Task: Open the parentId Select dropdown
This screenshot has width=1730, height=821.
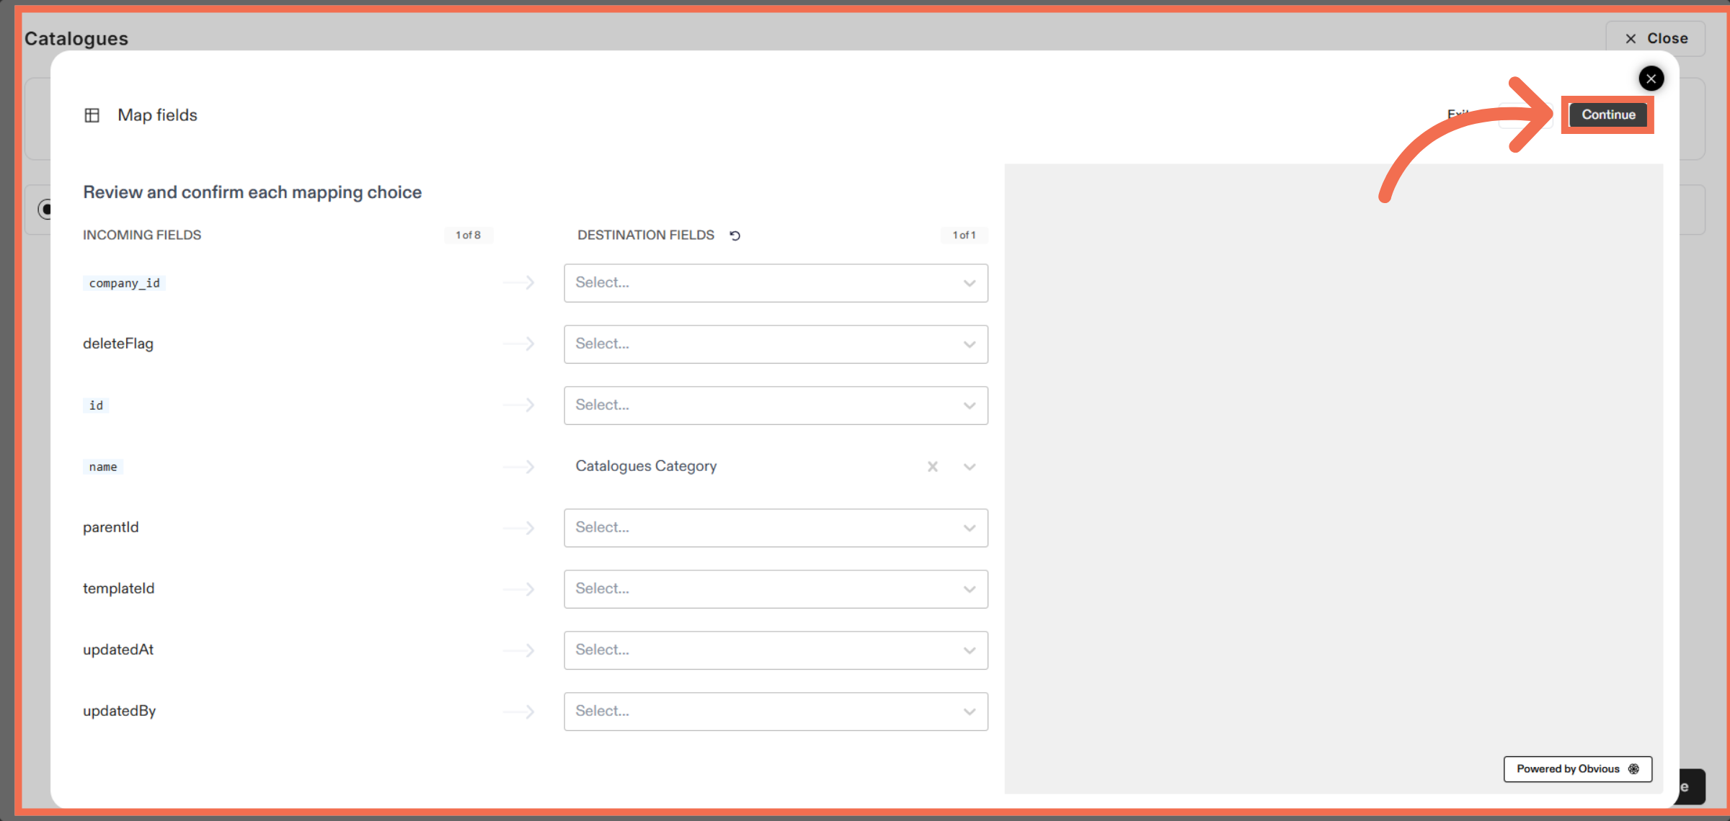Action: (775, 528)
